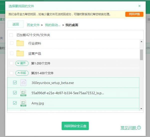Click the 返回 back button
The width and height of the screenshot is (150, 137).
click(x=15, y=24)
